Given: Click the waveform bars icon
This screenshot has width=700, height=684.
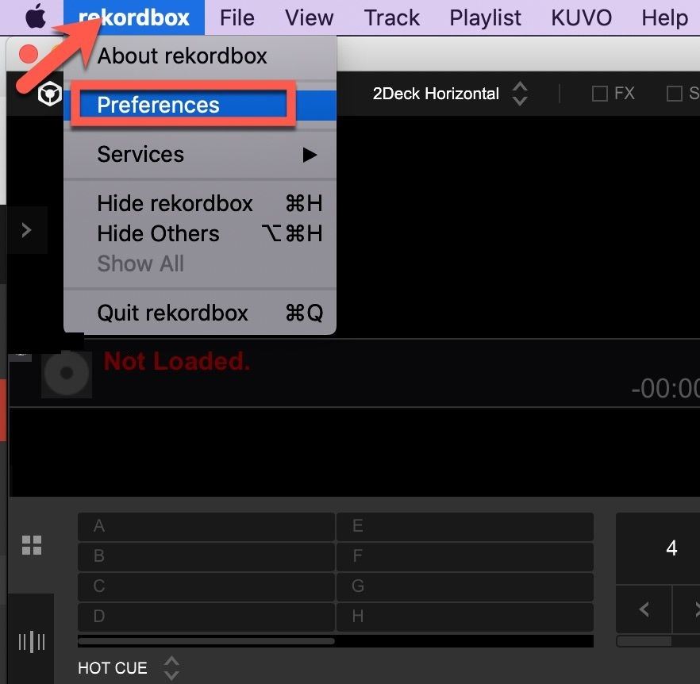Looking at the screenshot, I should click(31, 642).
